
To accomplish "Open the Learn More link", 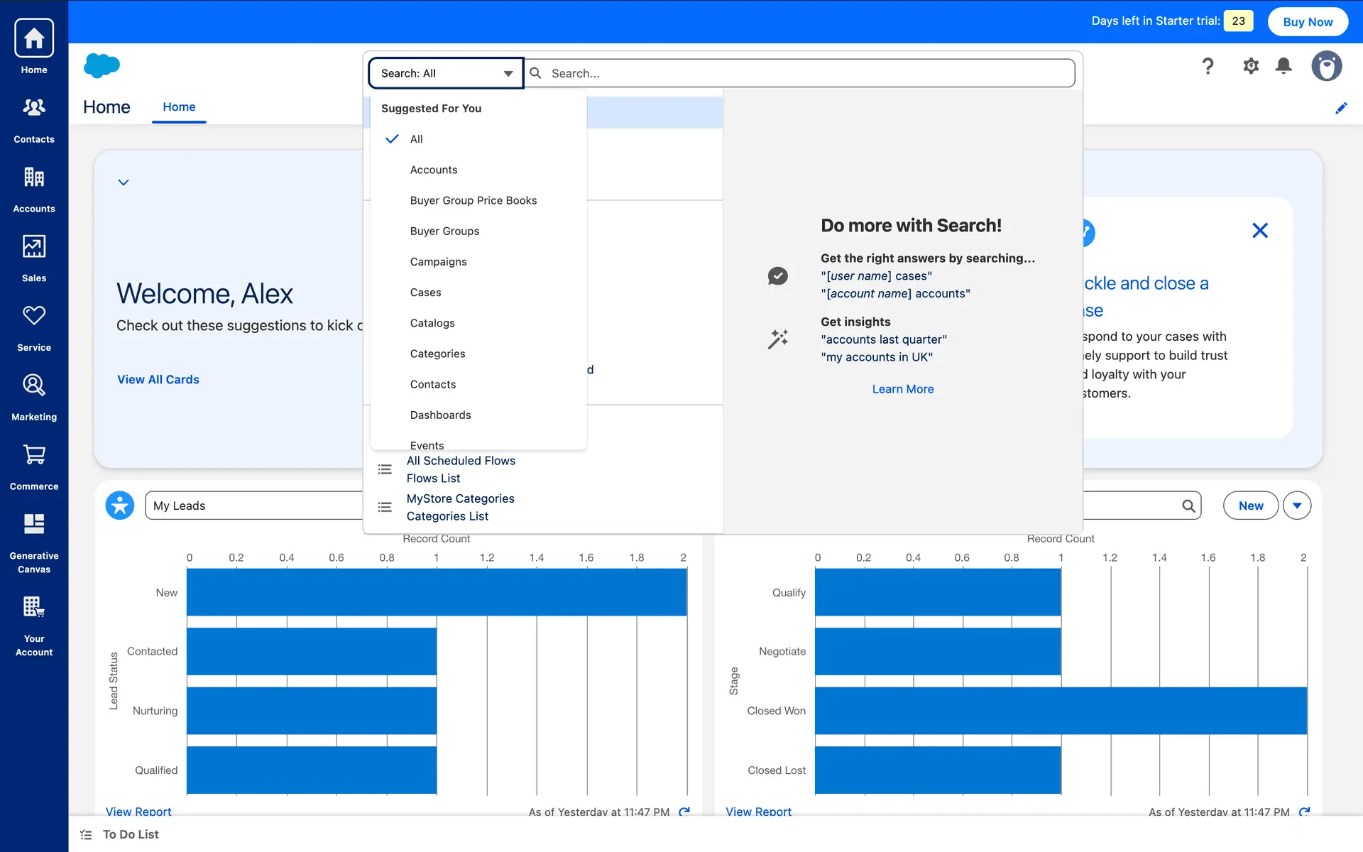I will click(x=902, y=389).
